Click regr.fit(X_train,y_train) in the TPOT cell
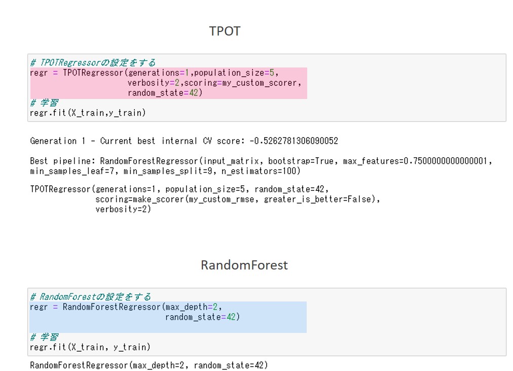The width and height of the screenshot is (513, 371). 88,113
